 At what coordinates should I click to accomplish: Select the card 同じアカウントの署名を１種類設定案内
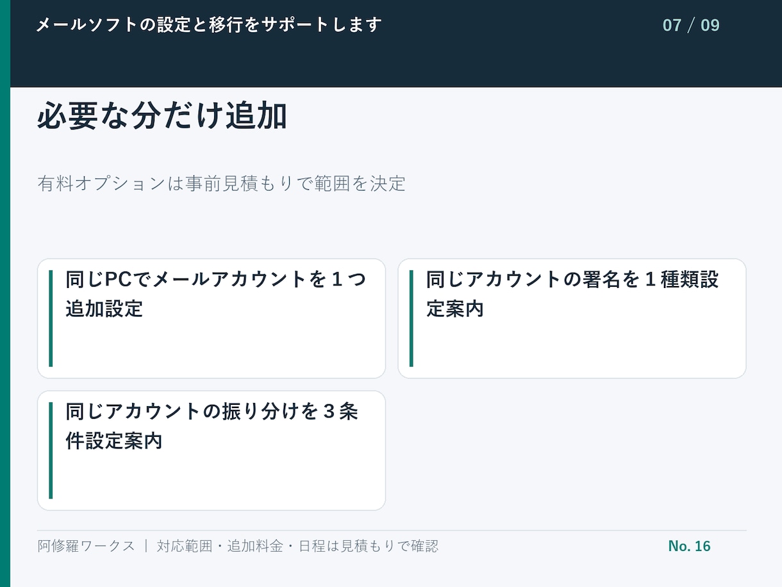point(572,319)
